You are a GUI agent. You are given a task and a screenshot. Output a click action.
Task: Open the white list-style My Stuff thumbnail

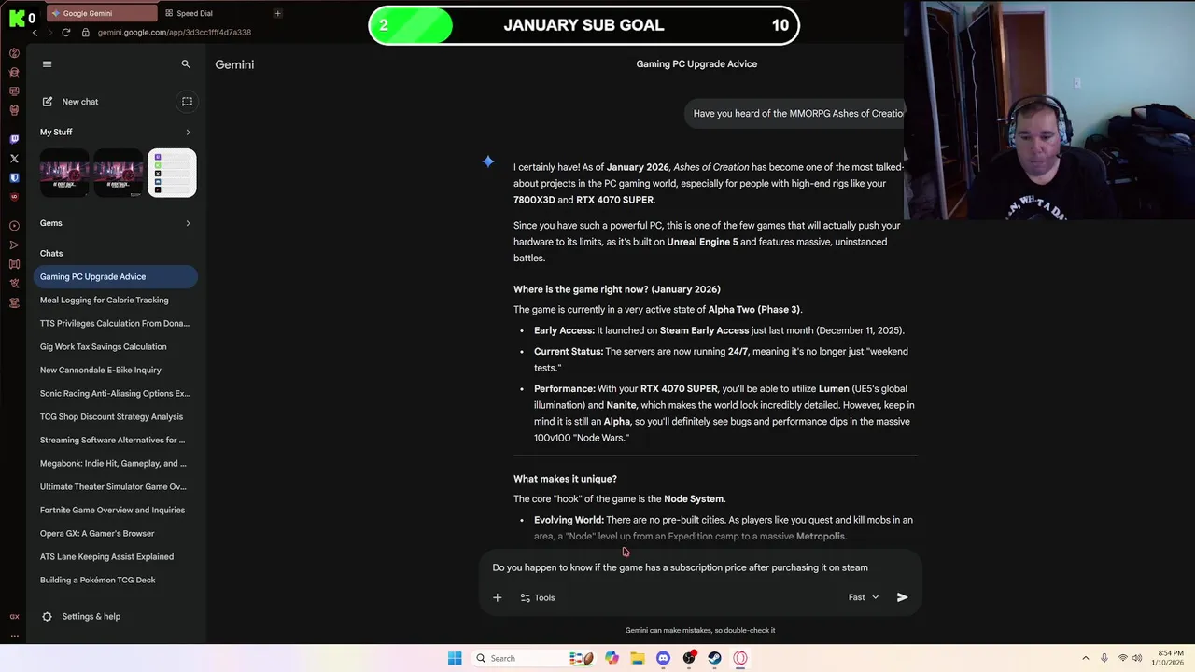pos(172,173)
